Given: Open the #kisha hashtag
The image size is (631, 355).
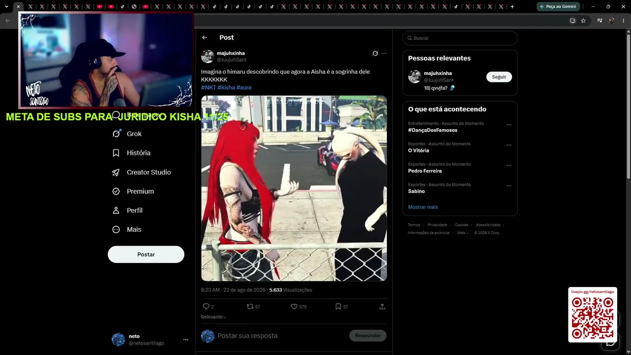Looking at the screenshot, I should [x=226, y=87].
